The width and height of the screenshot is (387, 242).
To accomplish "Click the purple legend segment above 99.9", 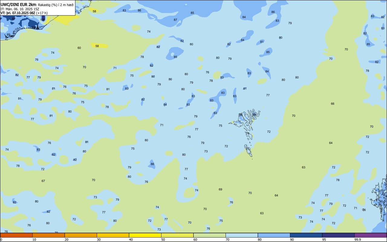I will pos(370,235).
